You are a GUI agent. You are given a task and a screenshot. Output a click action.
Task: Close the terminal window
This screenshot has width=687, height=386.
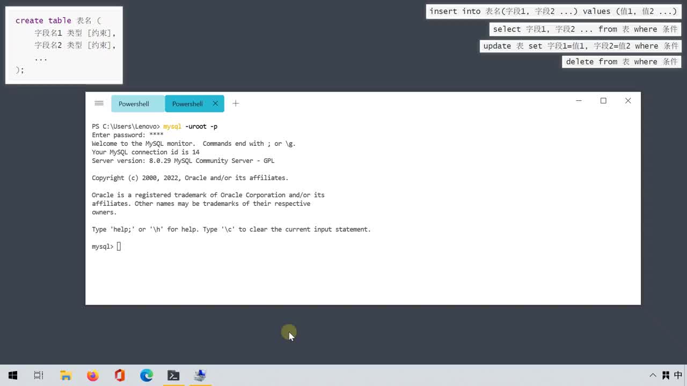(x=628, y=101)
